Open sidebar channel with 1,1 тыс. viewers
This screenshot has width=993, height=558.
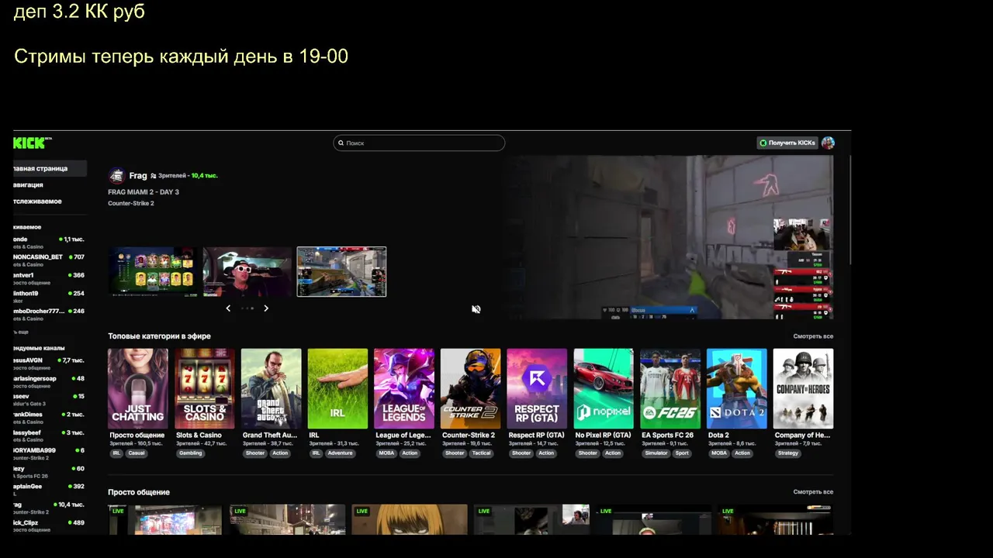pos(50,243)
